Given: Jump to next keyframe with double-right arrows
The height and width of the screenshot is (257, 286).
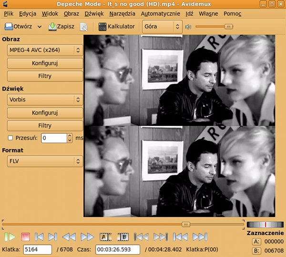Looking at the screenshot, I should (87, 237).
